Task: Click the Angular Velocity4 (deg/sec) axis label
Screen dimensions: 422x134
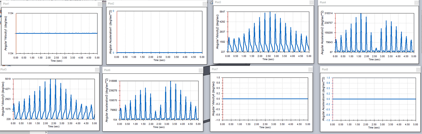Action: point(213,99)
